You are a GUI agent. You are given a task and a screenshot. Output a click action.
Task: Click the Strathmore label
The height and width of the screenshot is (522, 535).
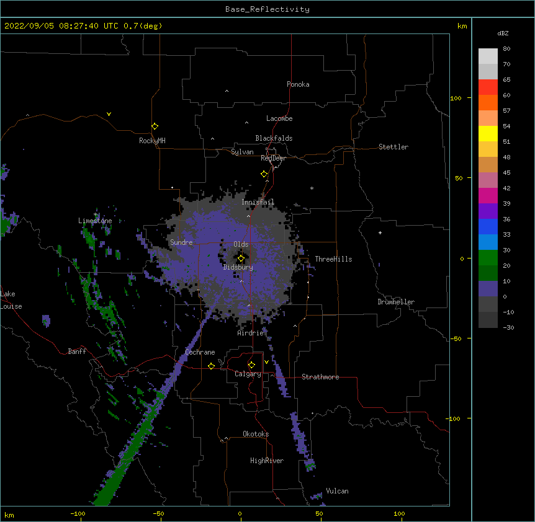coord(320,377)
